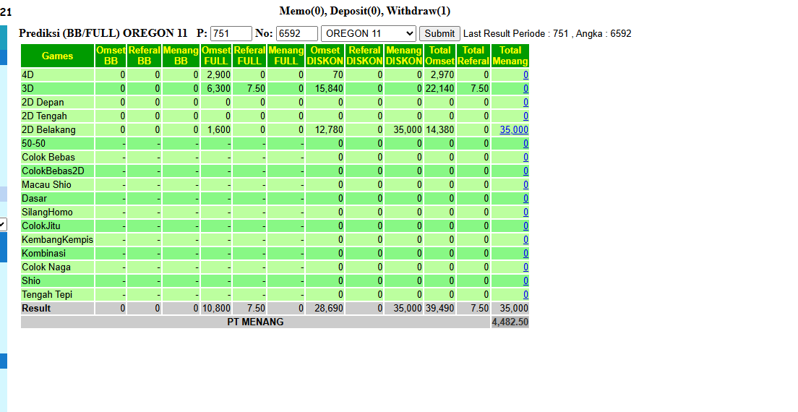
Task: Open 35,000 Total Menang link for 2D Belakang
Action: pos(514,129)
